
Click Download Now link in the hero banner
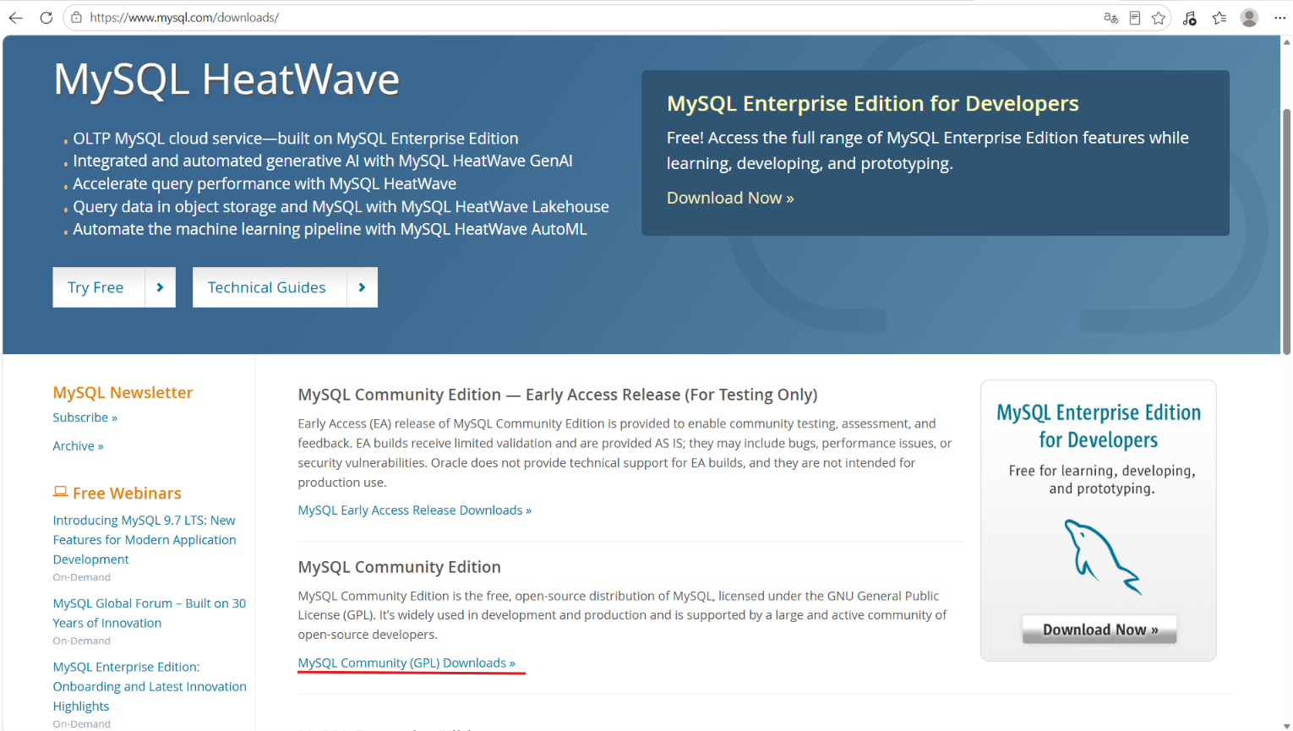(x=730, y=198)
